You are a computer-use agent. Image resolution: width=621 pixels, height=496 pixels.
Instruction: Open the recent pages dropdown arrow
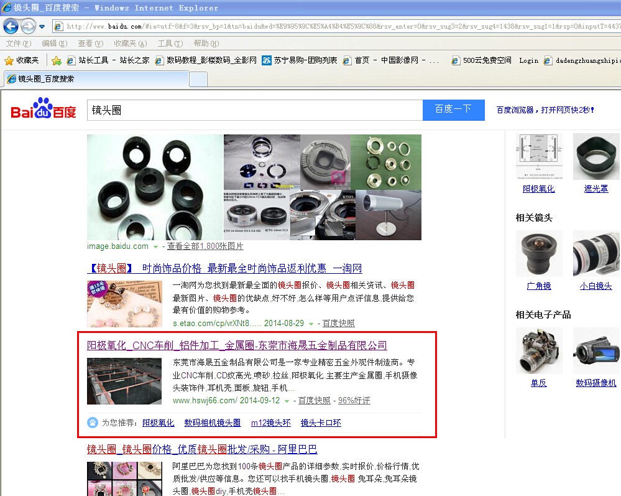point(42,27)
